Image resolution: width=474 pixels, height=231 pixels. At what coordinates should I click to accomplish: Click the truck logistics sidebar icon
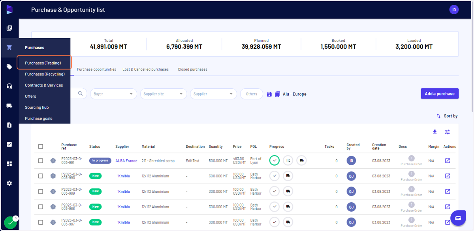click(x=9, y=106)
